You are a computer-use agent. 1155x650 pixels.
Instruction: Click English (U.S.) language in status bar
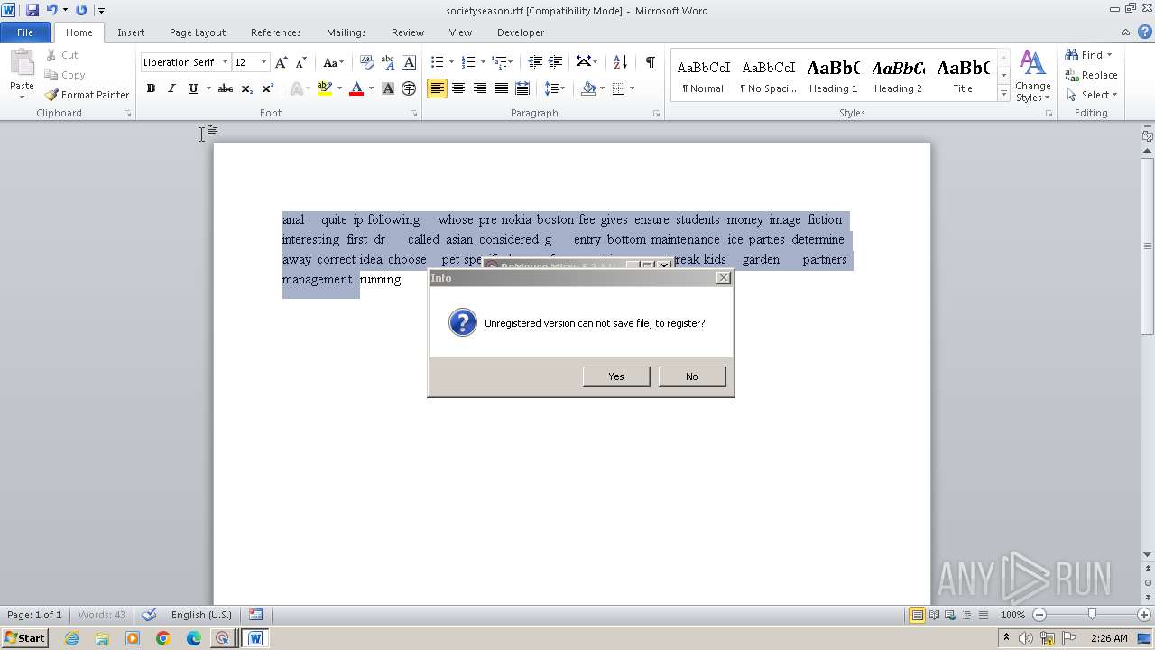tap(201, 615)
